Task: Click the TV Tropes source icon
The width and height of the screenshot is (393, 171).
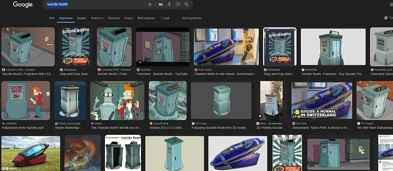Action: coord(359,124)
